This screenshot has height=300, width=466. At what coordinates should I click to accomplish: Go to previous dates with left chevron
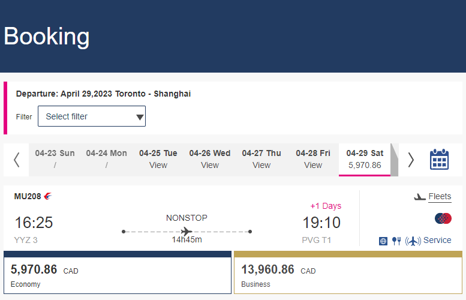(x=17, y=160)
